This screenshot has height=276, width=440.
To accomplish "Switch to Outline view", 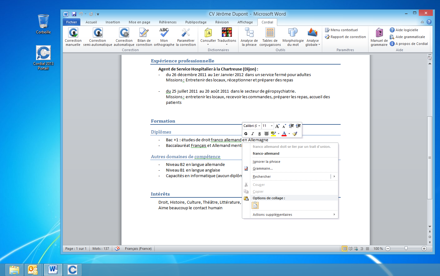I will 362,249.
